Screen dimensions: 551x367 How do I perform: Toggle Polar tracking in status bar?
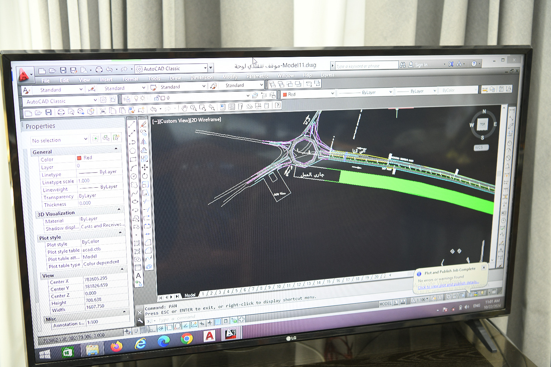pos(161,328)
